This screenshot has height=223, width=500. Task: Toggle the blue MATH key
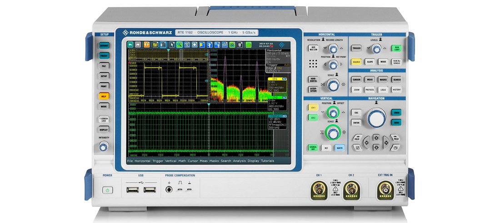[x=340, y=148]
